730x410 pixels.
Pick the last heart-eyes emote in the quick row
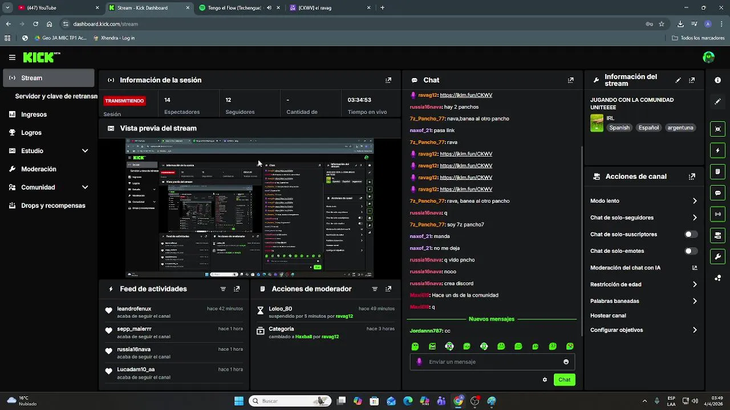[570, 346]
